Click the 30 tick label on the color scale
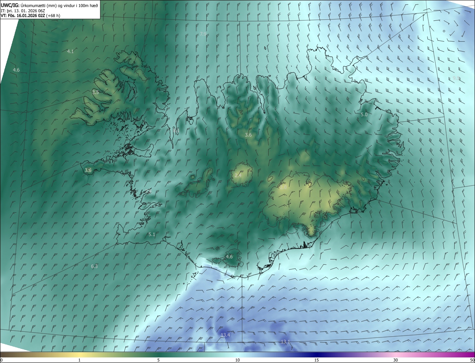Viewport: 475px width, 363px height. tap(396, 360)
